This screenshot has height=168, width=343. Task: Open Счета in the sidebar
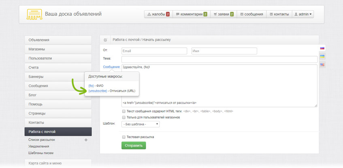click(x=58, y=67)
